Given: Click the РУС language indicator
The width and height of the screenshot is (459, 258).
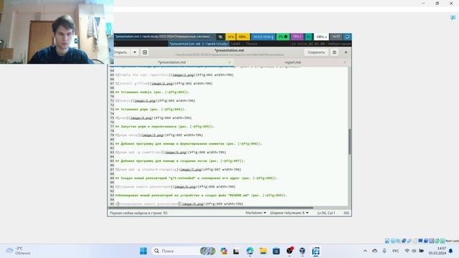Looking at the screenshot, I should [395, 251].
